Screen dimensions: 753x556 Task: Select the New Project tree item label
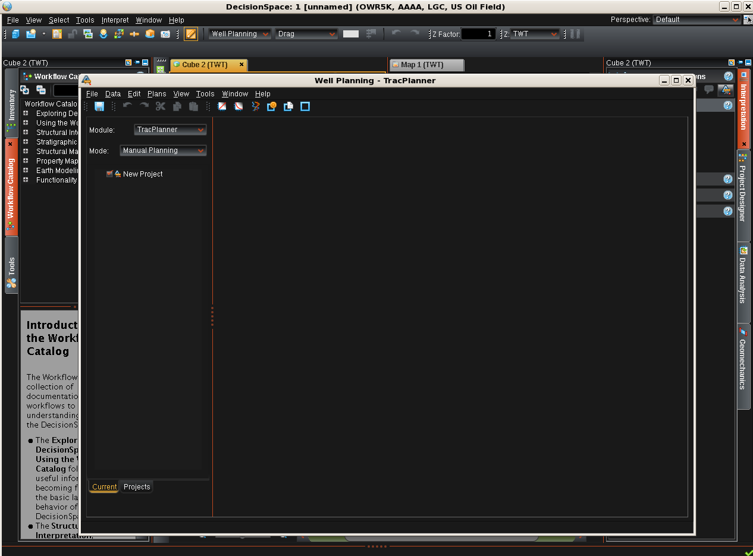(143, 174)
